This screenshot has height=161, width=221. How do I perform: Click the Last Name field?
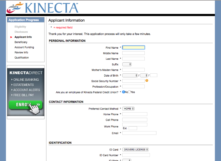tap(133, 59)
